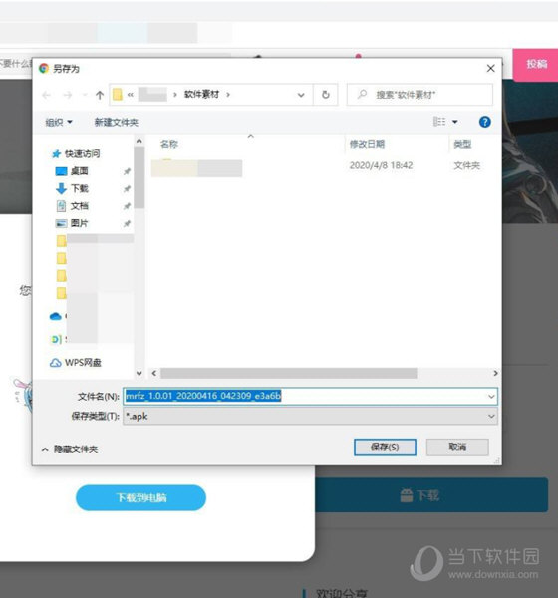Open 下载 folder in the sidebar
This screenshot has height=598, width=558.
click(x=72, y=188)
